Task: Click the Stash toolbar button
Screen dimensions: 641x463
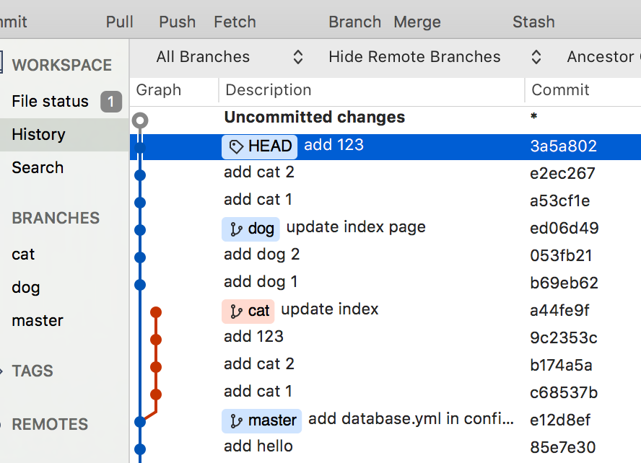Action: pos(533,22)
